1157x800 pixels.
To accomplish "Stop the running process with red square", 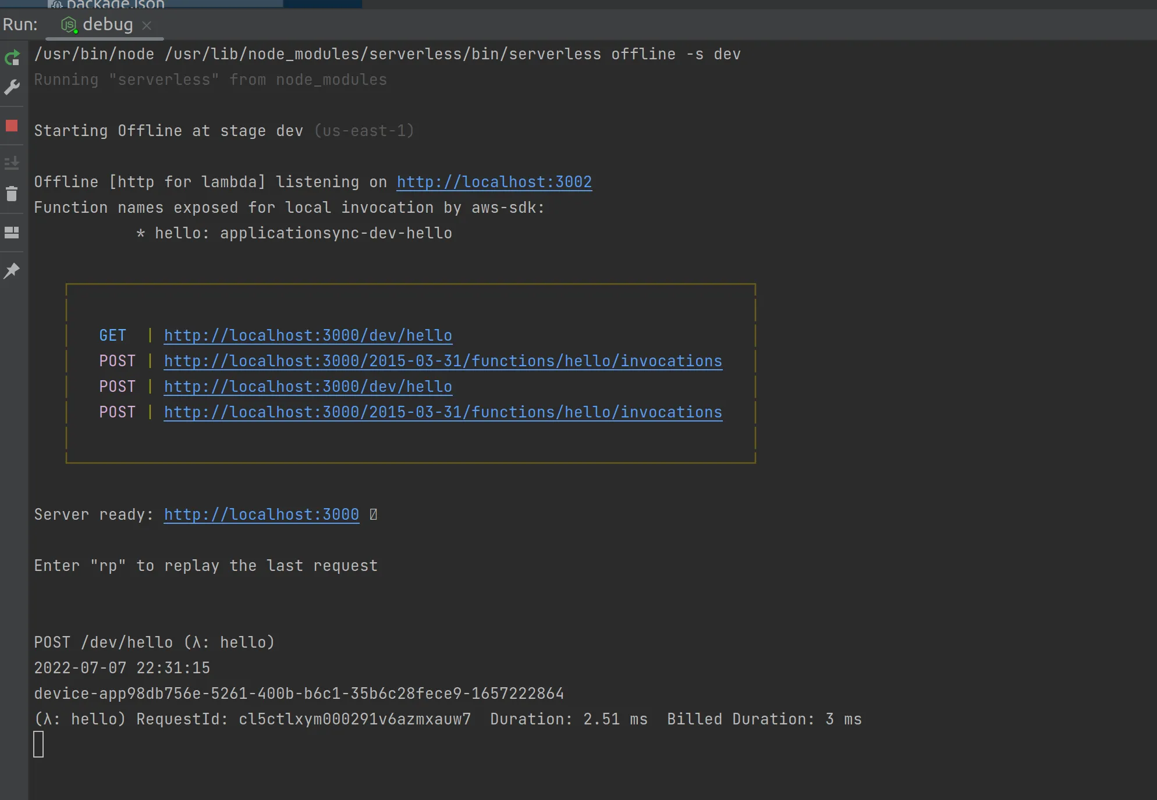I will pyautogui.click(x=12, y=126).
